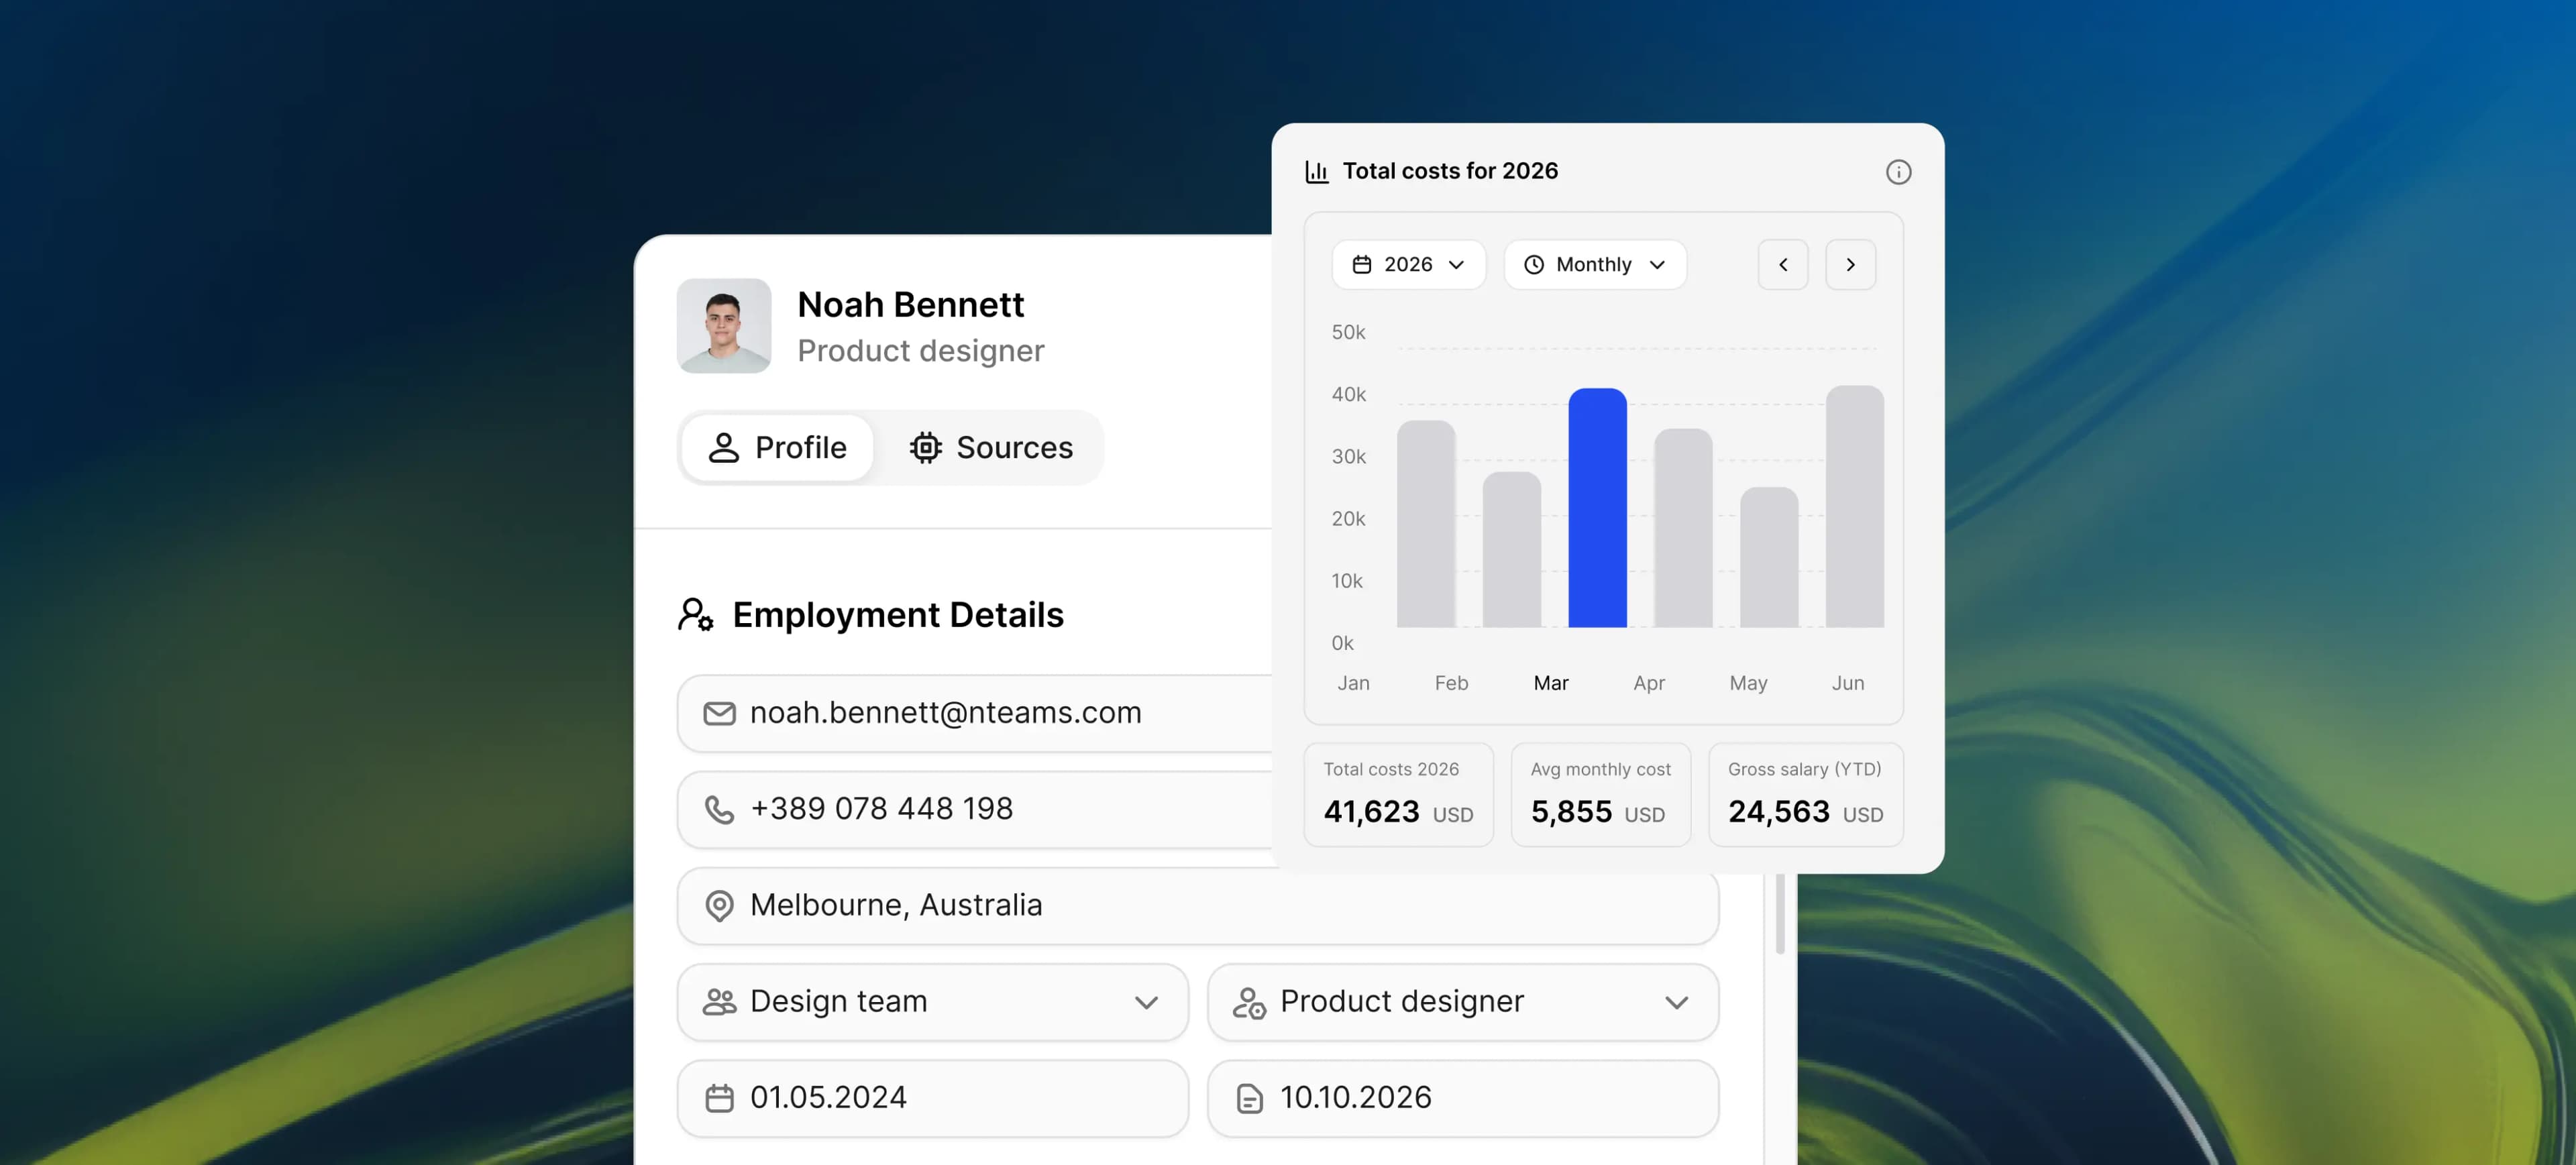Click the Gross salary (YTD) stat card
The height and width of the screenshot is (1165, 2576).
1805,795
